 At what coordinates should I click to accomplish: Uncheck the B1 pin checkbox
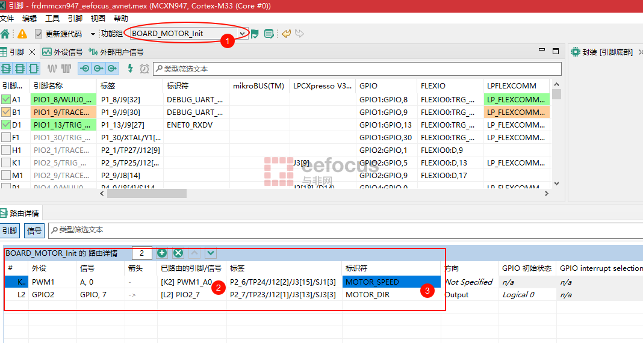tap(6, 112)
